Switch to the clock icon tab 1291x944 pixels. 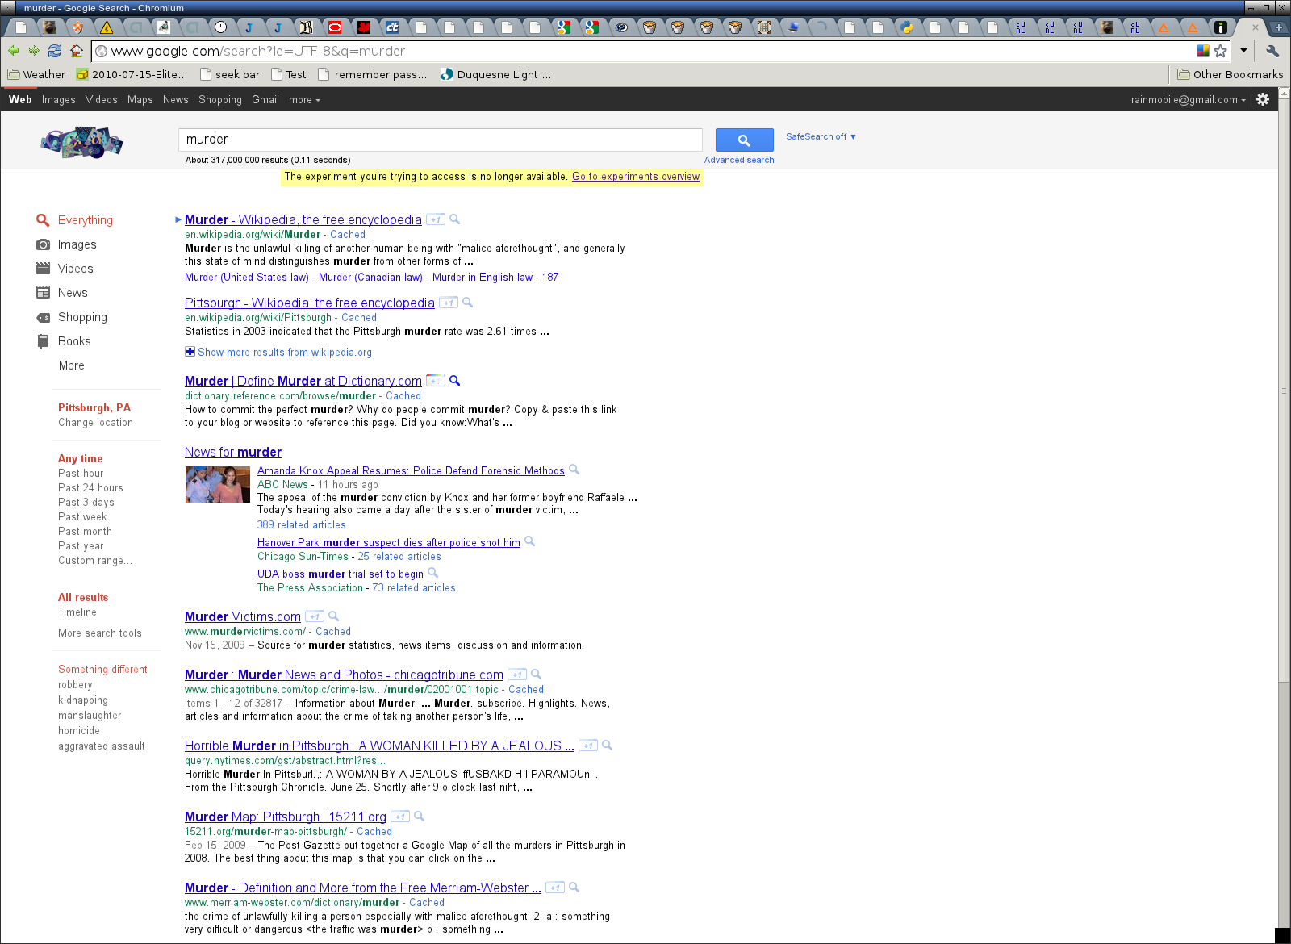point(221,27)
